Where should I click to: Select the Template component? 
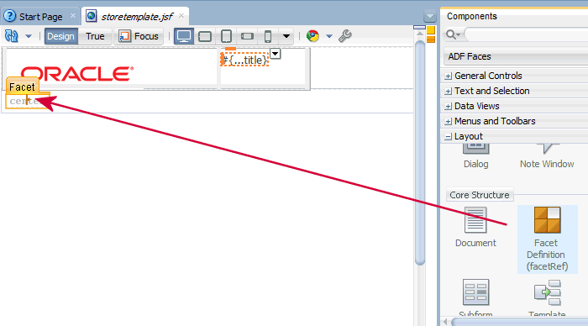pos(547,298)
